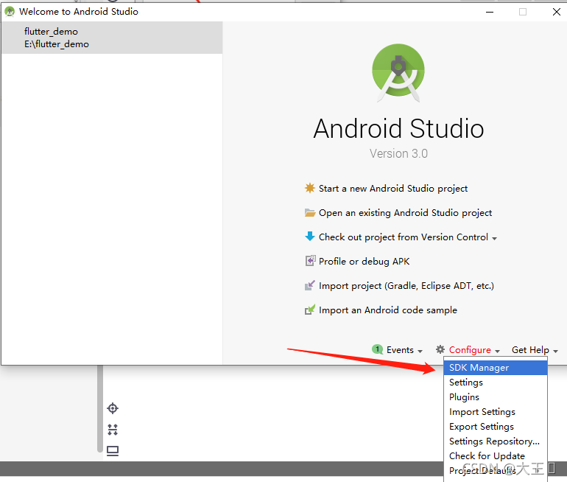Image resolution: width=567 pixels, height=482 pixels.
Task: Select SDK Manager from Configure menu
Action: [495, 368]
